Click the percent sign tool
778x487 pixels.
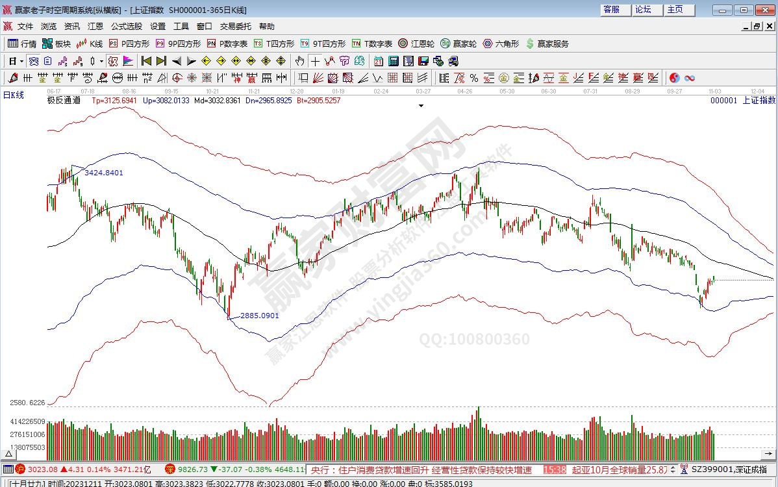click(x=473, y=78)
